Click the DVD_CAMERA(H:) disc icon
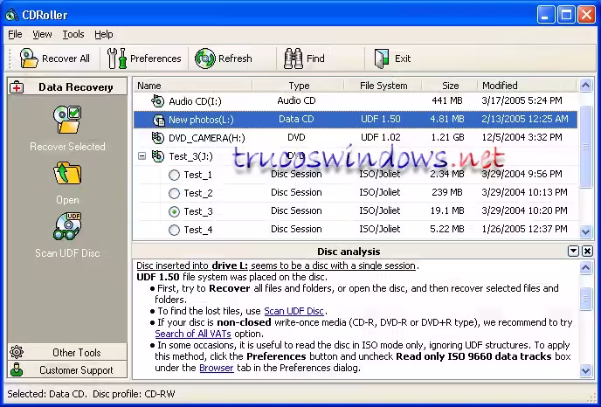 pyautogui.click(x=157, y=138)
